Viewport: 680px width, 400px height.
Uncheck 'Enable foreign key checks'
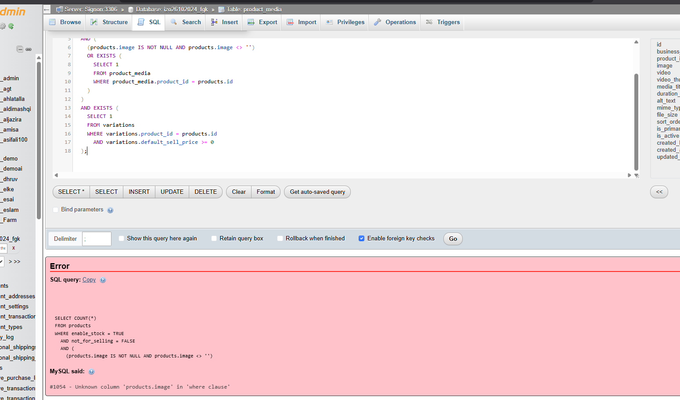point(362,239)
